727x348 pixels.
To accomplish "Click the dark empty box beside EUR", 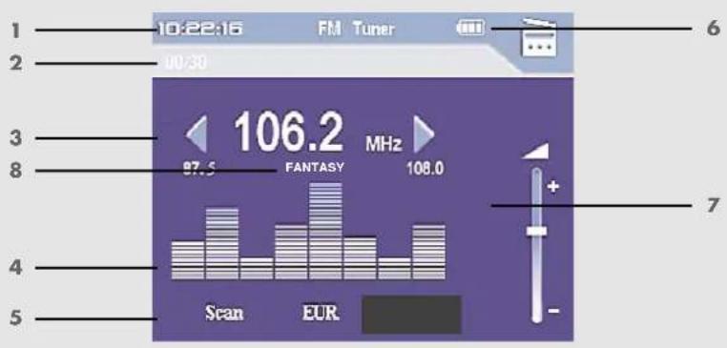I will (411, 315).
